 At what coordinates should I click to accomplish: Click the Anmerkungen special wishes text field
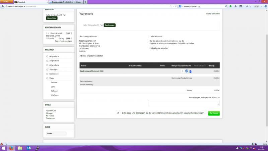(184, 103)
